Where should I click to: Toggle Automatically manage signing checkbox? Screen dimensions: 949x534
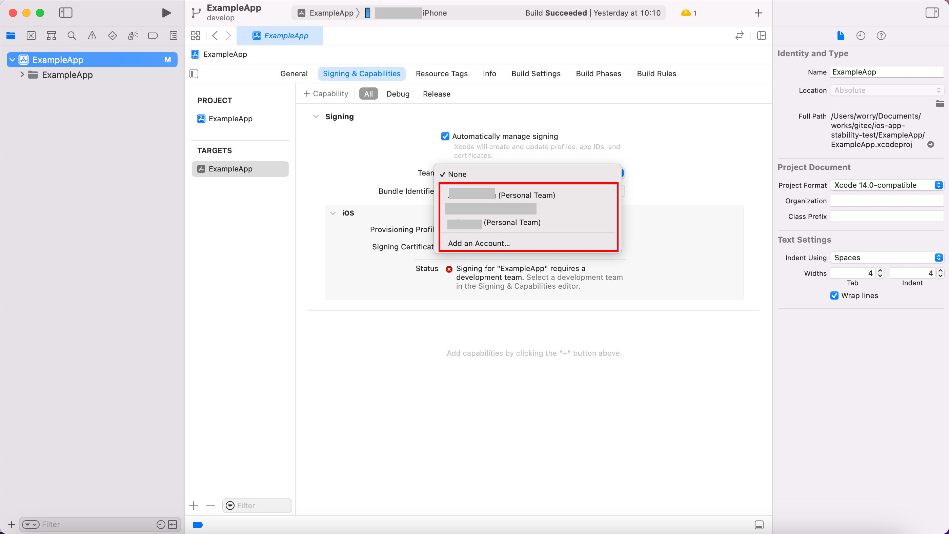445,136
